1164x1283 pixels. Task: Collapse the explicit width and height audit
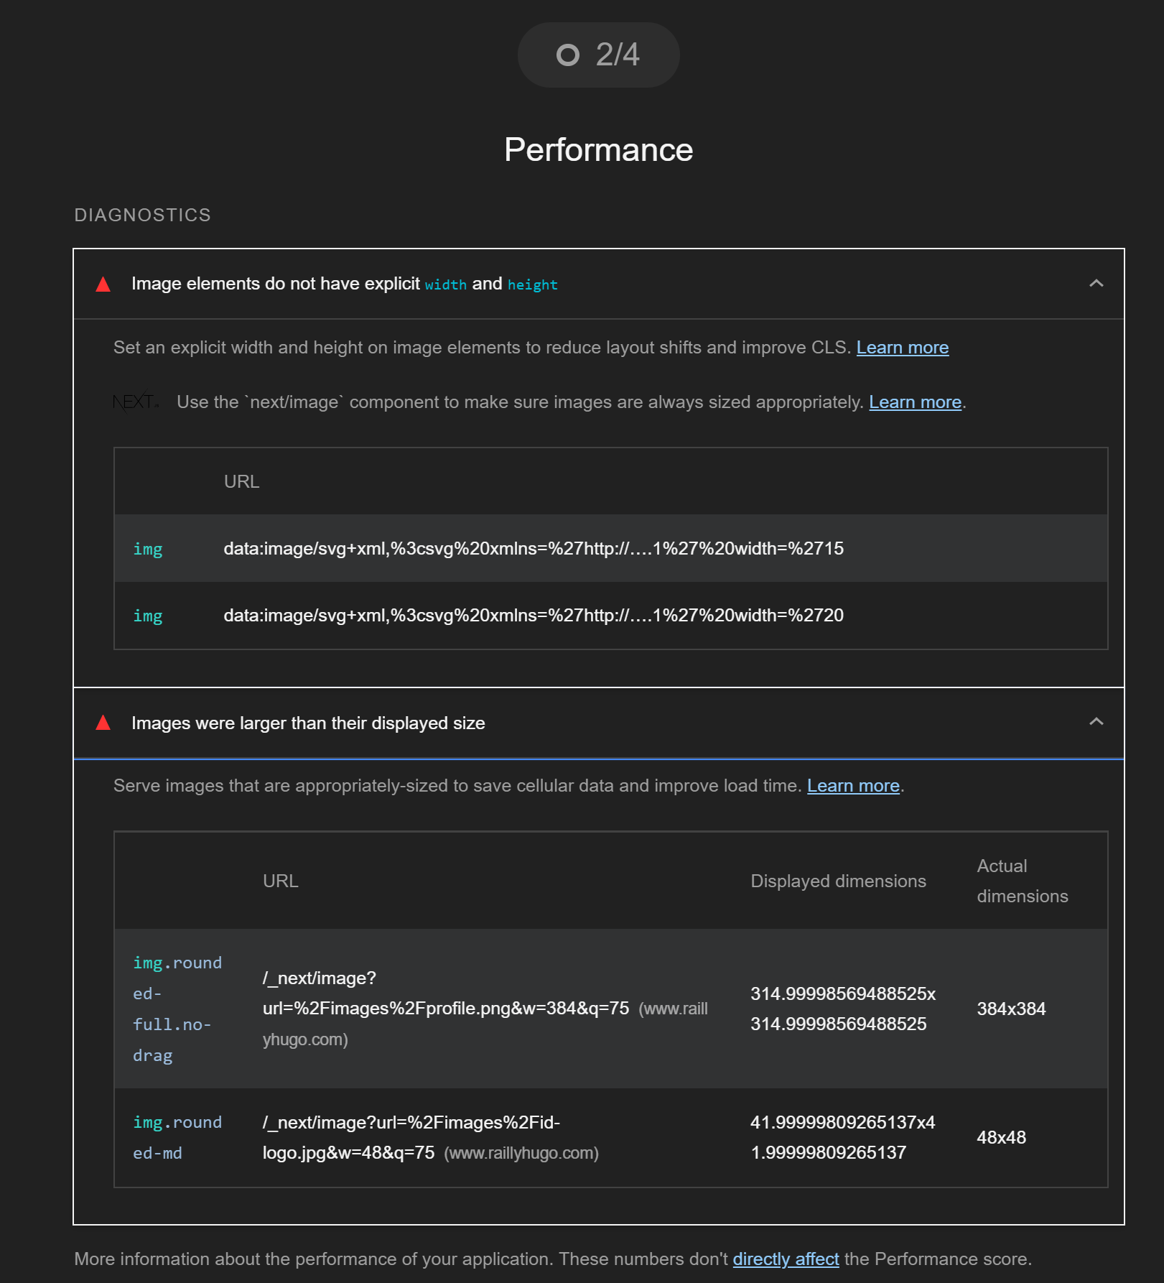pos(1096,284)
